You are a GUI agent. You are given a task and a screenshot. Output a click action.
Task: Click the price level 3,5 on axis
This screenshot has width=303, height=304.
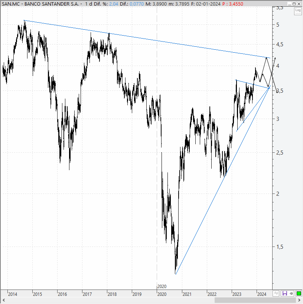click(280, 91)
